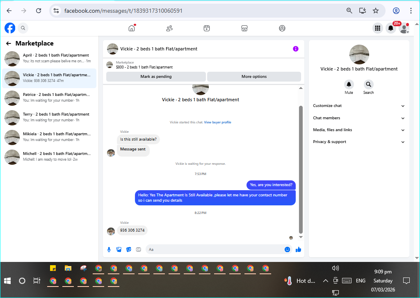The width and height of the screenshot is (420, 298).
Task: Click the message '936 306 3274' bubble
Action: click(132, 230)
